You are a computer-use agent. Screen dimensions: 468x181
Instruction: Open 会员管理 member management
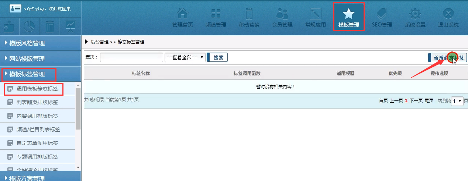click(282, 17)
